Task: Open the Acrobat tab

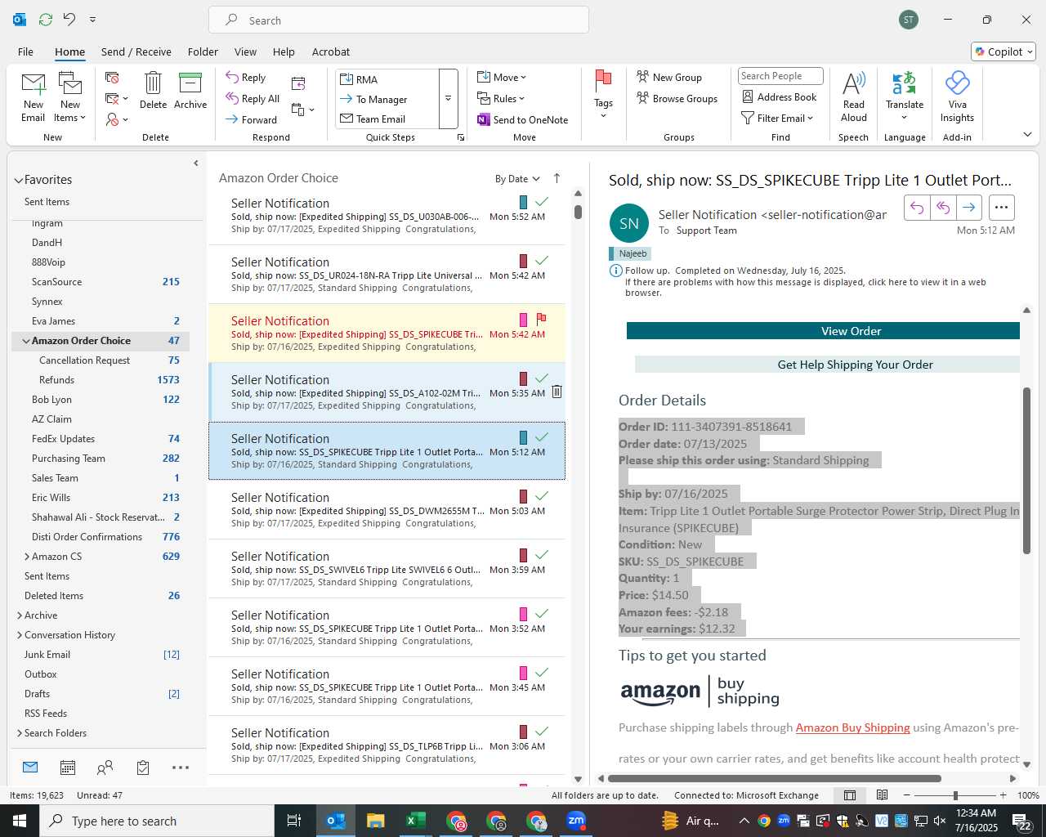Action: coord(331,51)
